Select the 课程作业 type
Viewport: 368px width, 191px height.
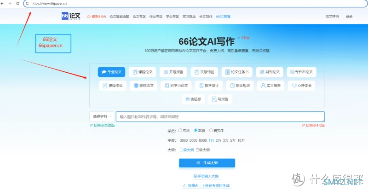click(113, 86)
